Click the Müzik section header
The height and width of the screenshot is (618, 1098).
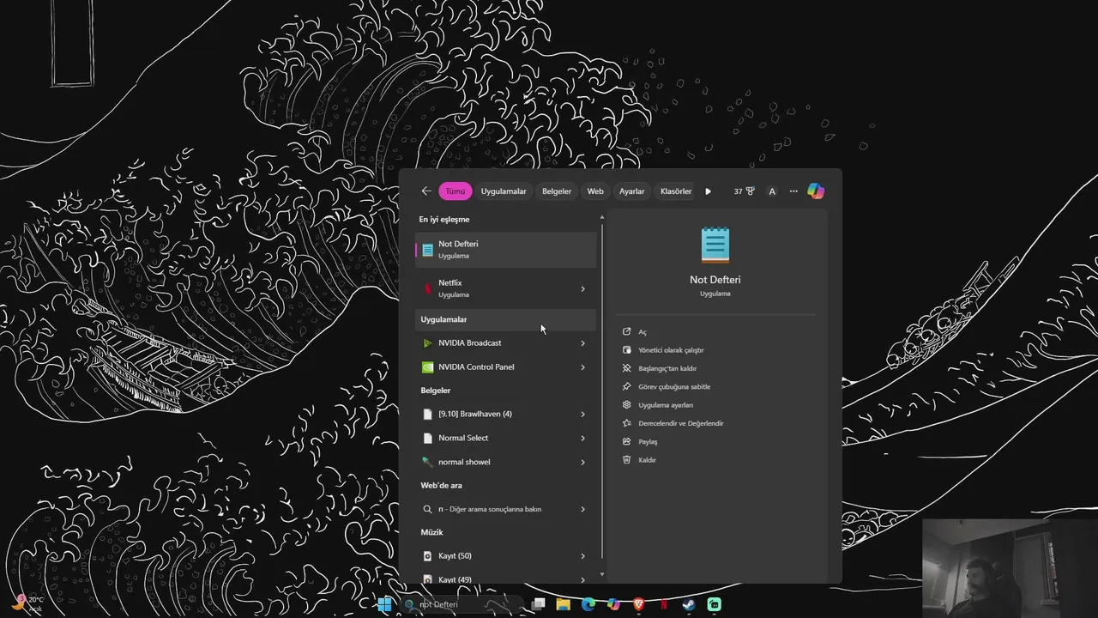pyautogui.click(x=431, y=532)
